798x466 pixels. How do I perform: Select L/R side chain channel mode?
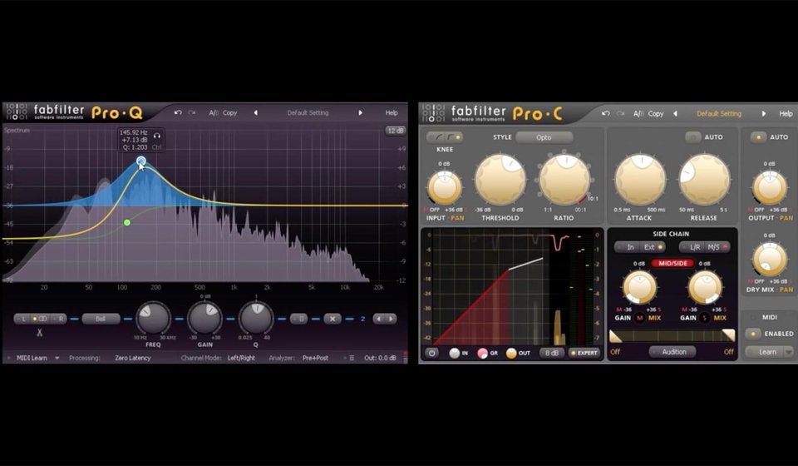coord(691,247)
